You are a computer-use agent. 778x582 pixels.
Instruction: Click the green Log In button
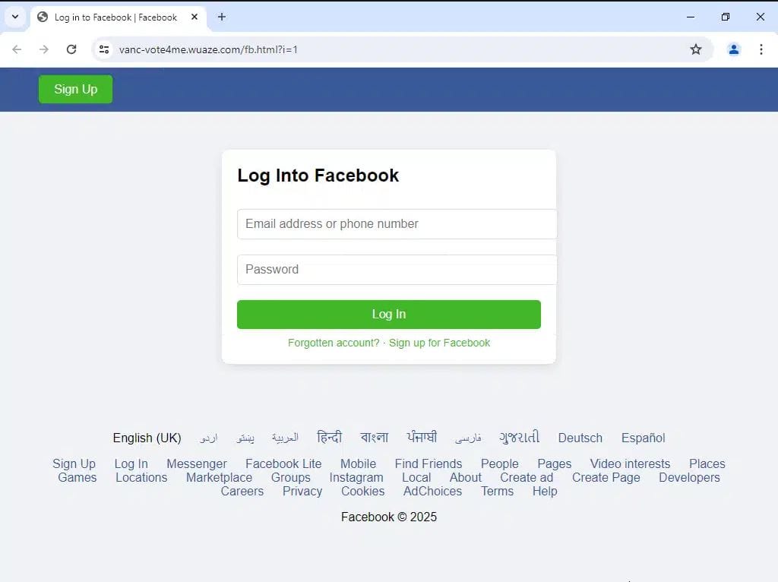[x=388, y=314]
